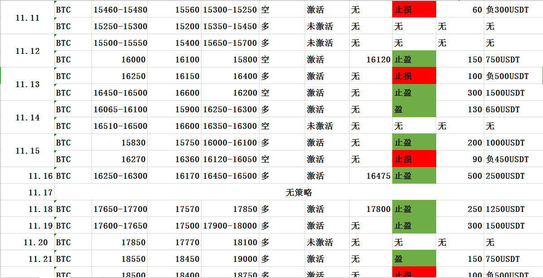Click the merged 无策略 cell
543x278 pixels.
[298, 192]
